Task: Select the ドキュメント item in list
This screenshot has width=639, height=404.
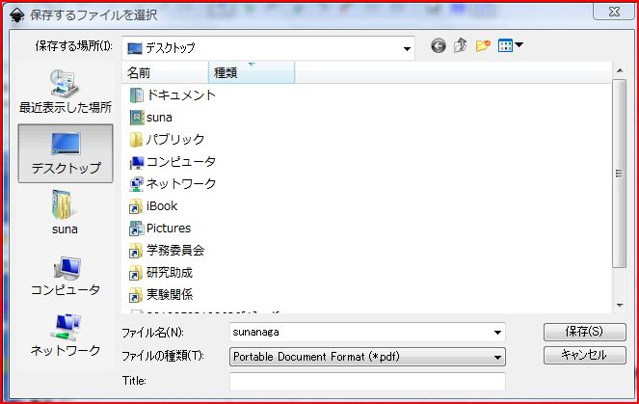Action: tap(181, 95)
